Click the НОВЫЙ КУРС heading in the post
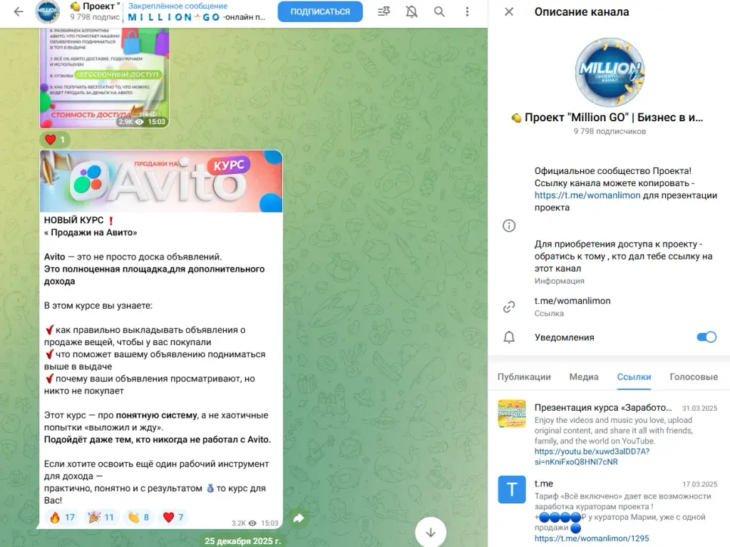This screenshot has height=547, width=730. pos(73,220)
